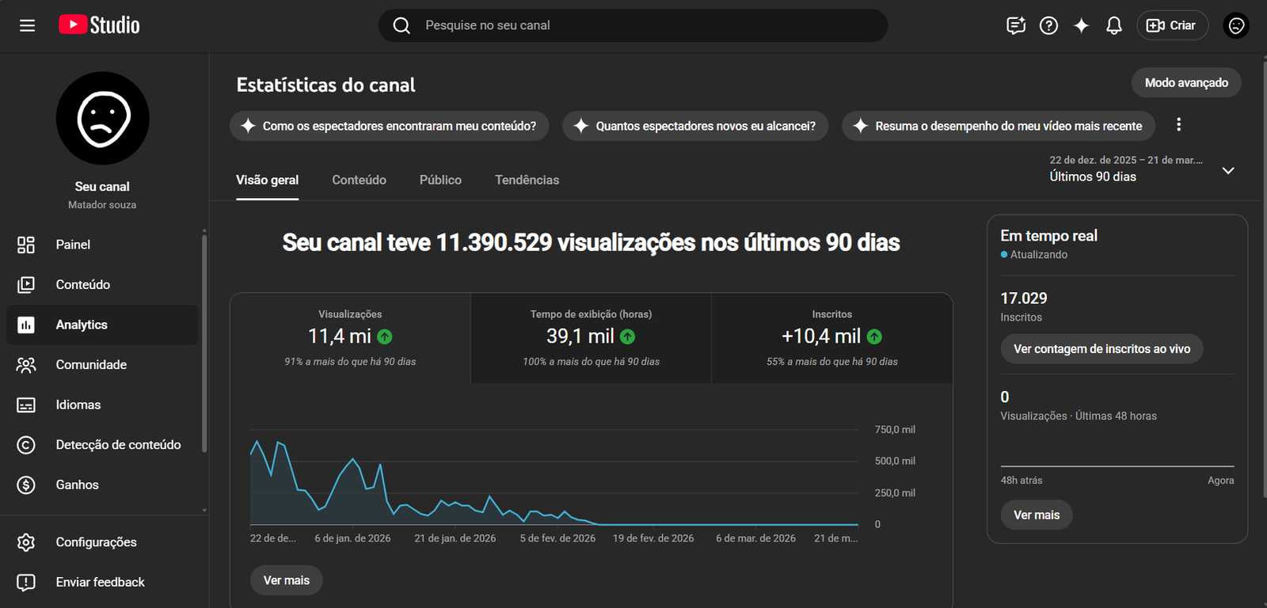The width and height of the screenshot is (1267, 608).
Task: Open Enviar feedback in the sidebar
Action: point(102,582)
